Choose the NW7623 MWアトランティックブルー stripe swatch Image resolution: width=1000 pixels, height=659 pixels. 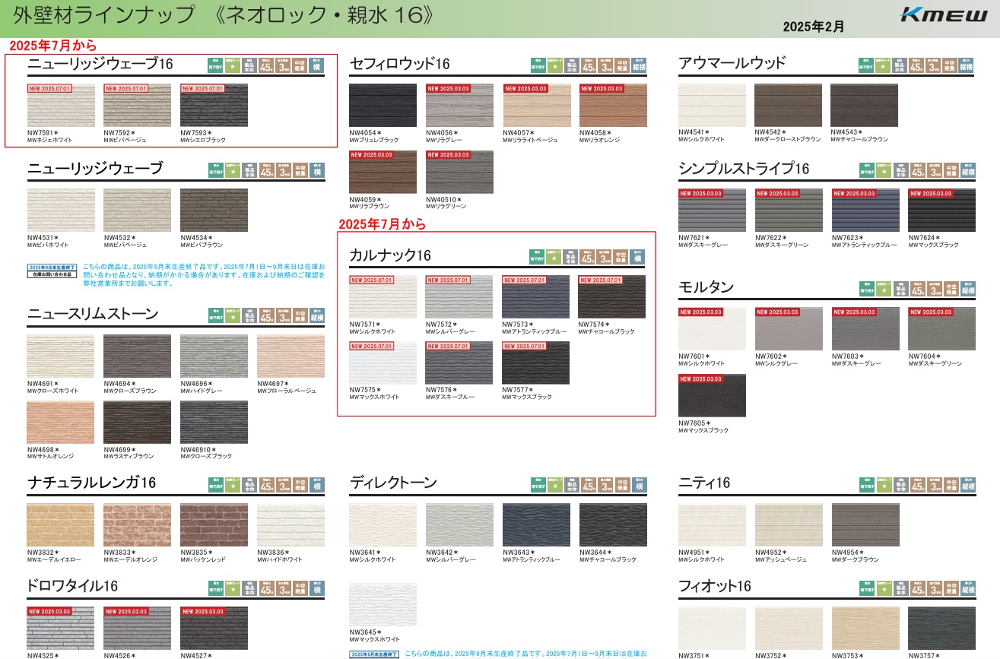pyautogui.click(x=865, y=211)
